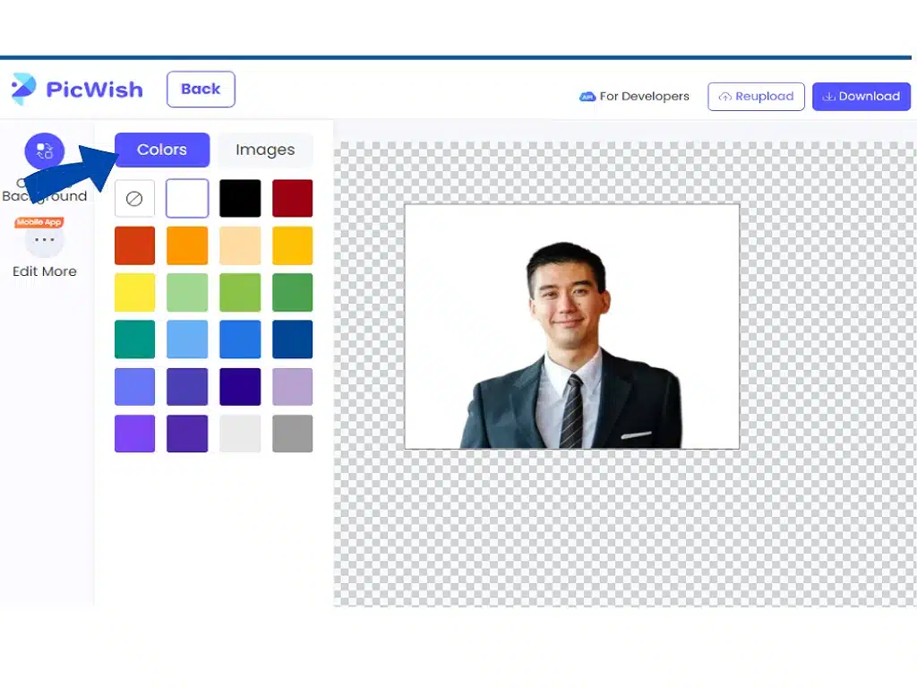The width and height of the screenshot is (917, 688).
Task: Set background color to black
Action: 240,198
